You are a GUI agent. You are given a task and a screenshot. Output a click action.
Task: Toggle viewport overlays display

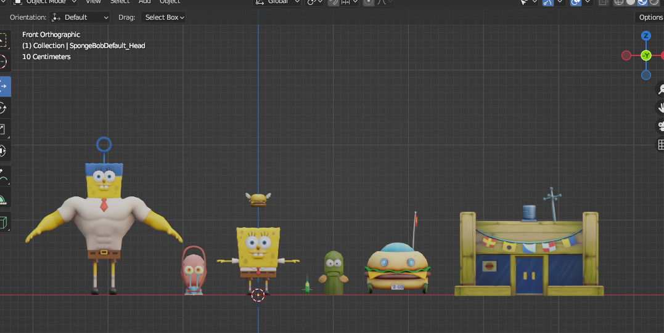tap(575, 2)
